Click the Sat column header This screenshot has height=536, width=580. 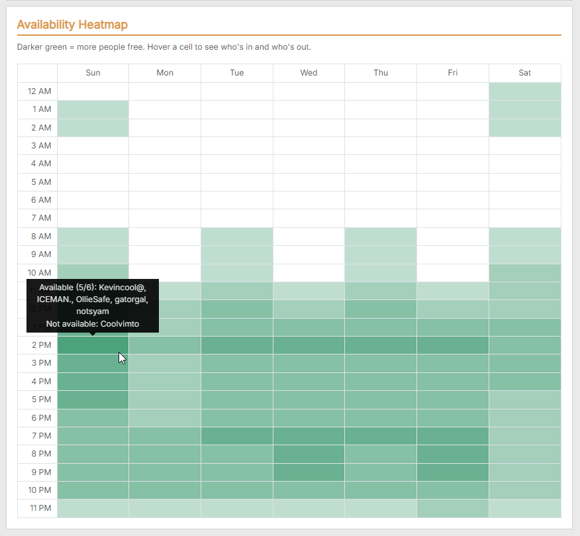click(x=525, y=73)
